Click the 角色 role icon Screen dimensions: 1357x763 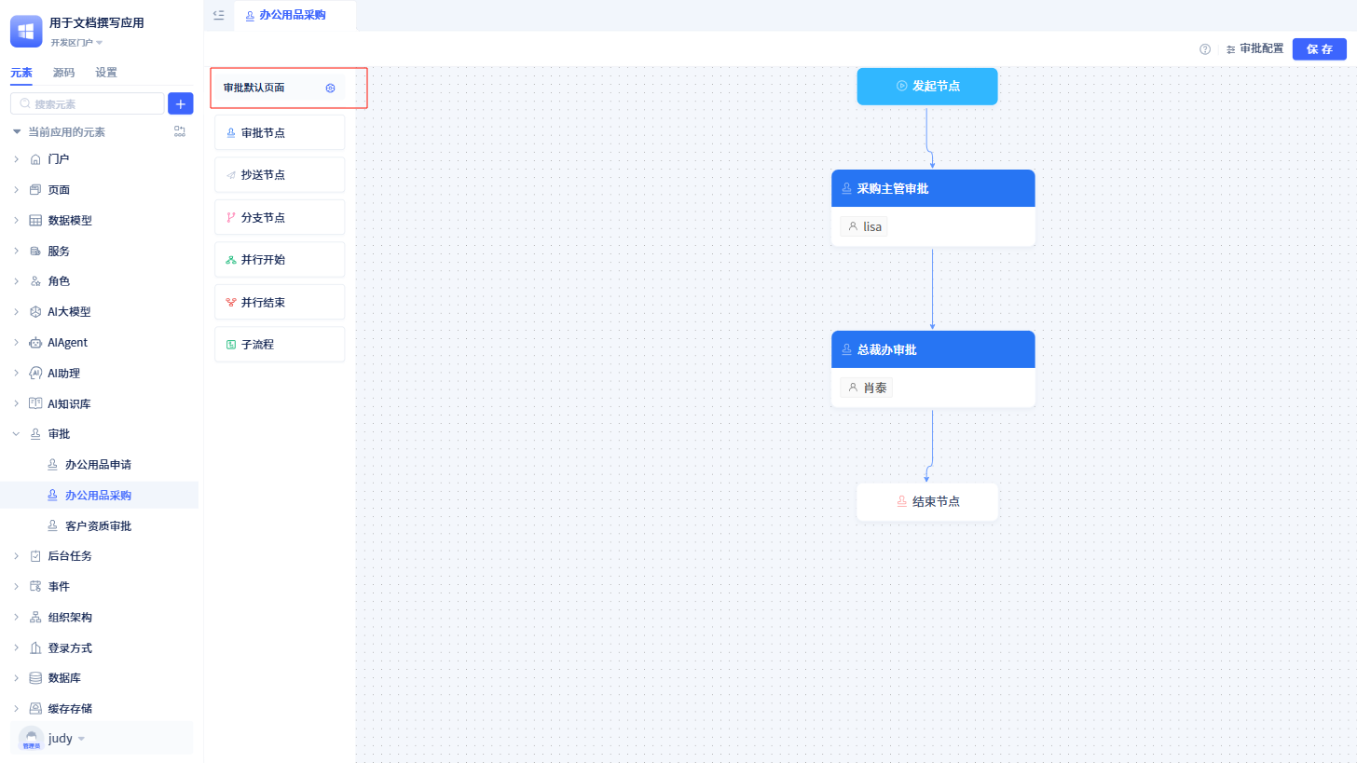pos(35,281)
